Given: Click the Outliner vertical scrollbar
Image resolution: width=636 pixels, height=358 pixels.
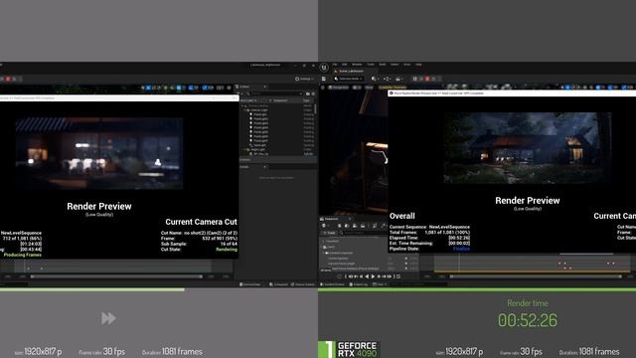Looking at the screenshot, I should (316, 108).
